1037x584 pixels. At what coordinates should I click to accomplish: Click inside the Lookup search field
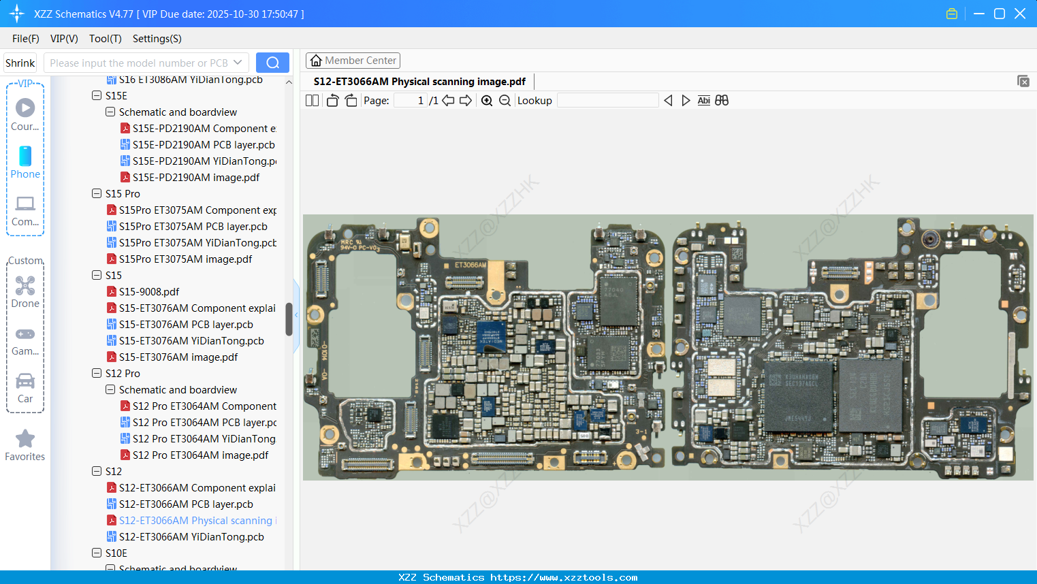pyautogui.click(x=608, y=100)
